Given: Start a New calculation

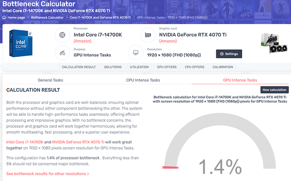Looking at the screenshot, I should [275, 90].
